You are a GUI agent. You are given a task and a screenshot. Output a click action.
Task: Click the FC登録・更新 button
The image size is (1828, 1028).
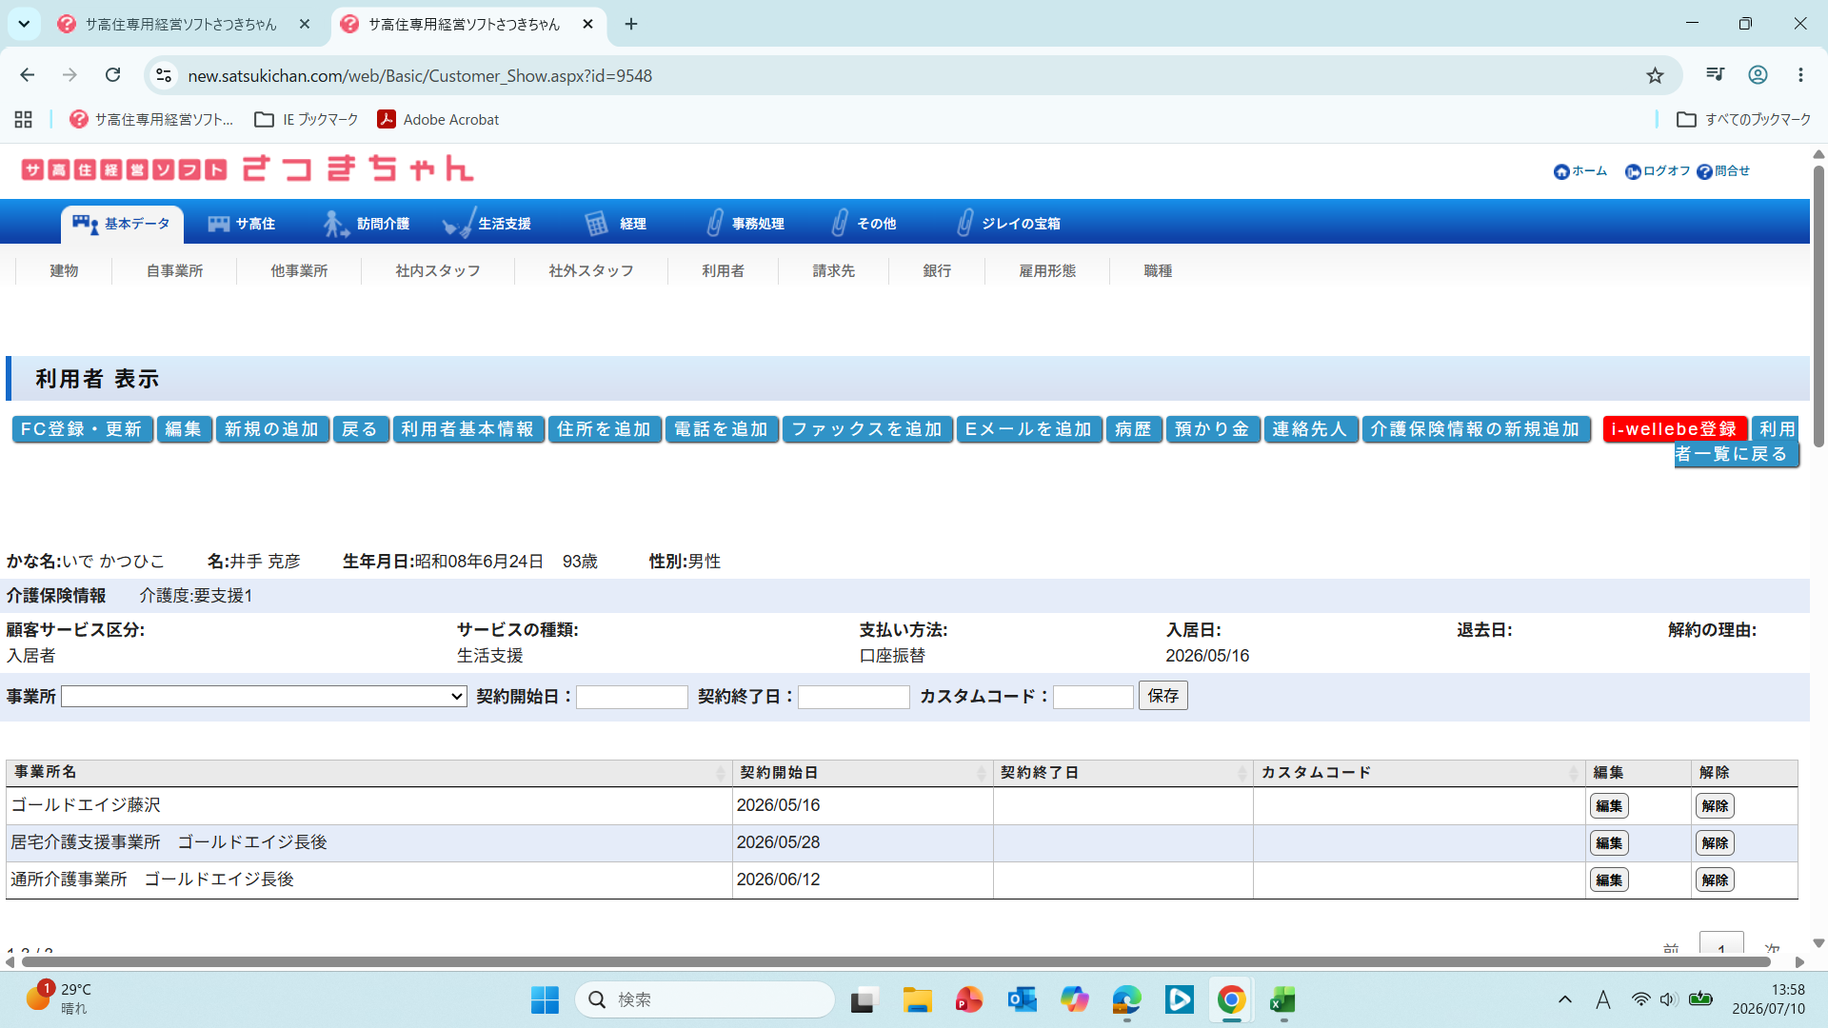82,430
